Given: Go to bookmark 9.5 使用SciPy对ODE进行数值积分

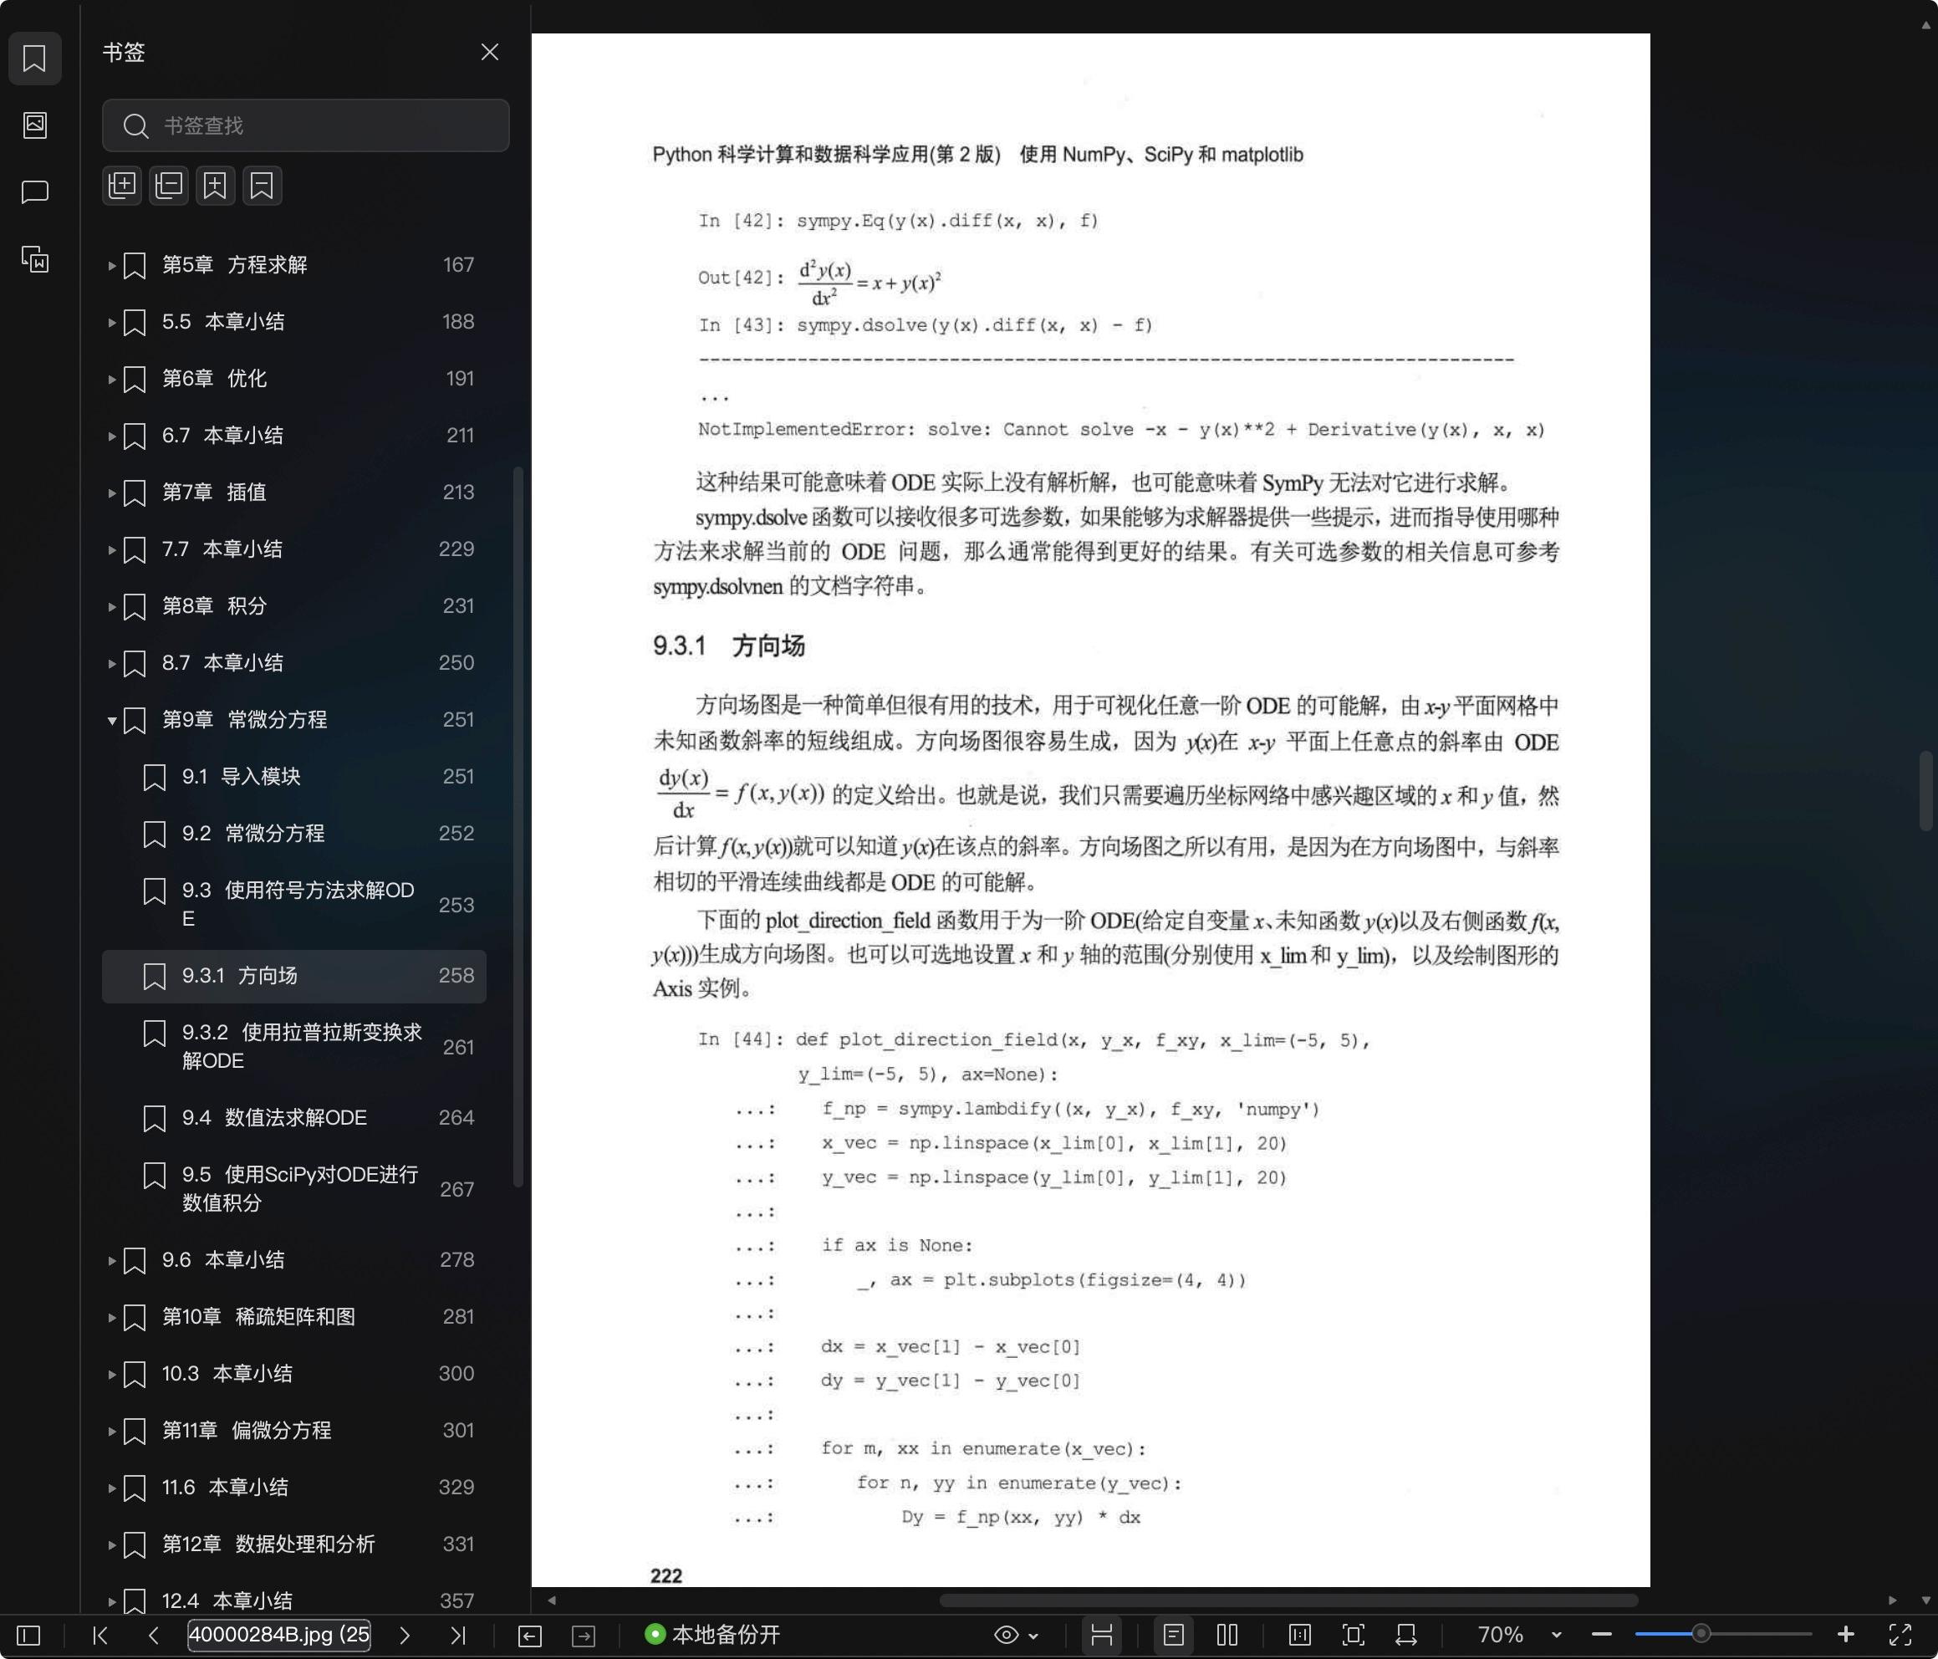Looking at the screenshot, I should pos(293,1188).
